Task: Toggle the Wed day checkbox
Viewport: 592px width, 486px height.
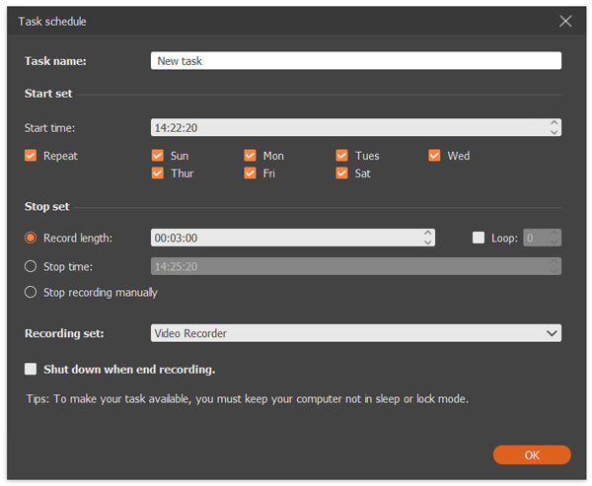Action: pyautogui.click(x=434, y=156)
